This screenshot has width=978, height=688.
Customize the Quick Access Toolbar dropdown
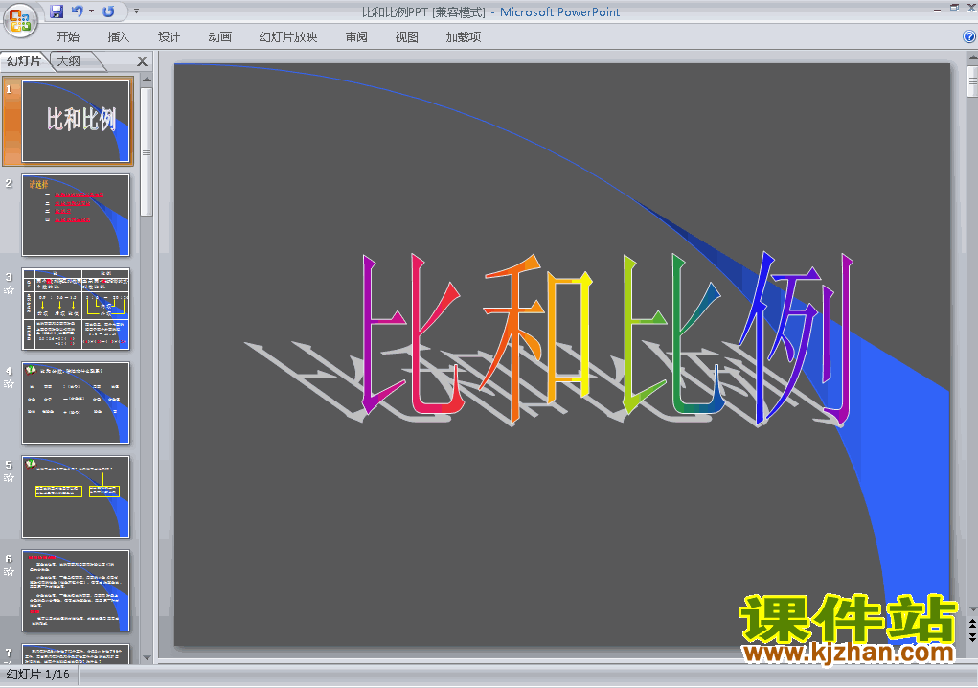tap(137, 11)
